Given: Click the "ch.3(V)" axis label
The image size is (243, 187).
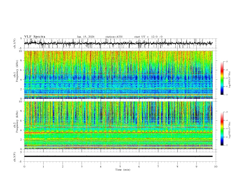Looking at the screenshot, I should click(x=15, y=157).
